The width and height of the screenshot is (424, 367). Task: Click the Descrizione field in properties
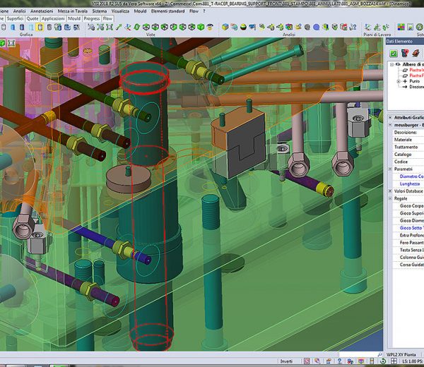click(x=406, y=132)
